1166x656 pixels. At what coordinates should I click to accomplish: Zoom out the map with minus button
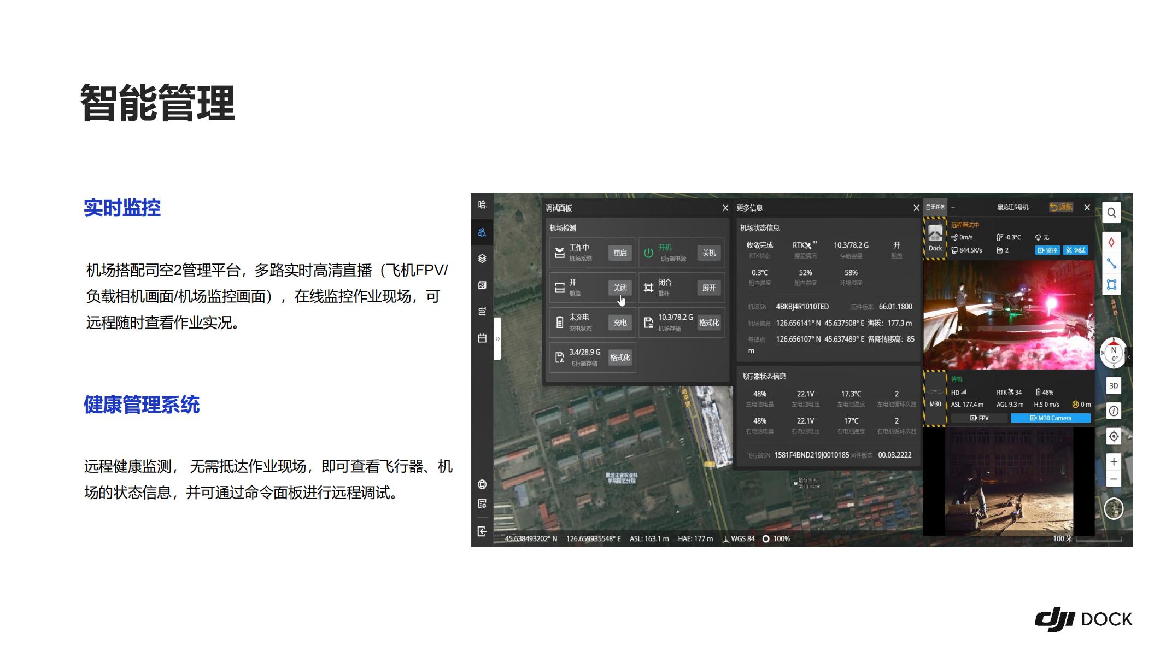[x=1114, y=479]
